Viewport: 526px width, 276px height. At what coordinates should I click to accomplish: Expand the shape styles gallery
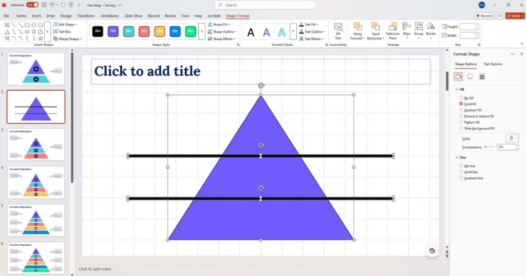pos(201,31)
